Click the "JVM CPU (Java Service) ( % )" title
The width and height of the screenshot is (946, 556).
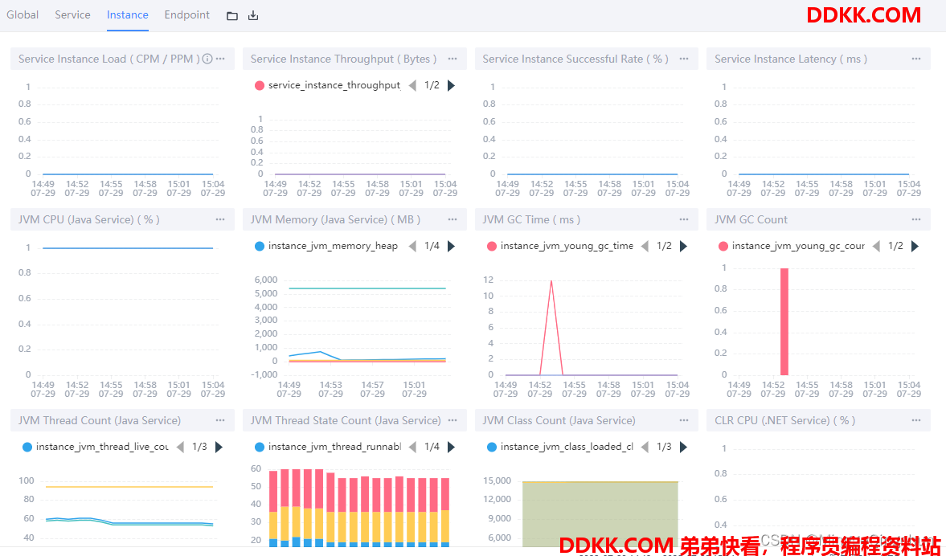(89, 220)
